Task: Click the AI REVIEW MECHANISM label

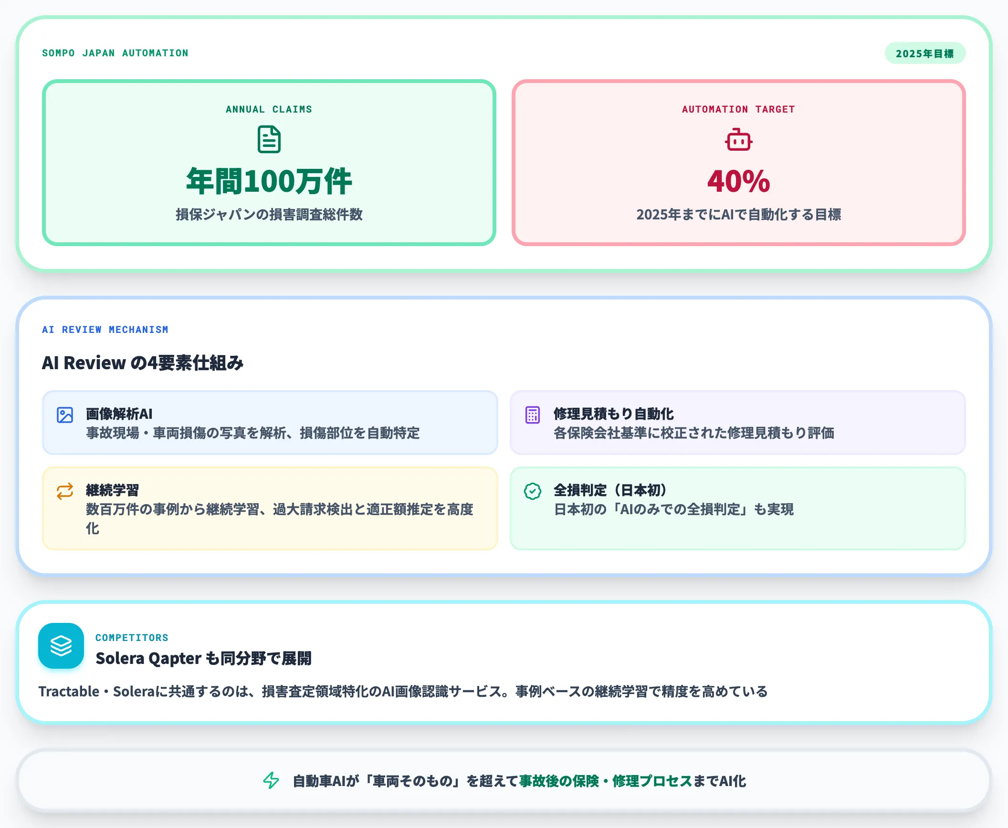Action: point(105,330)
